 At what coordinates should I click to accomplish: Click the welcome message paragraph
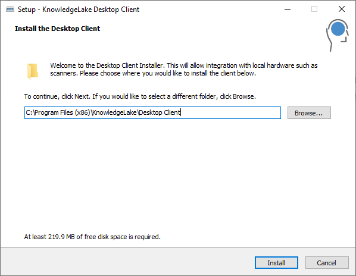click(184, 70)
